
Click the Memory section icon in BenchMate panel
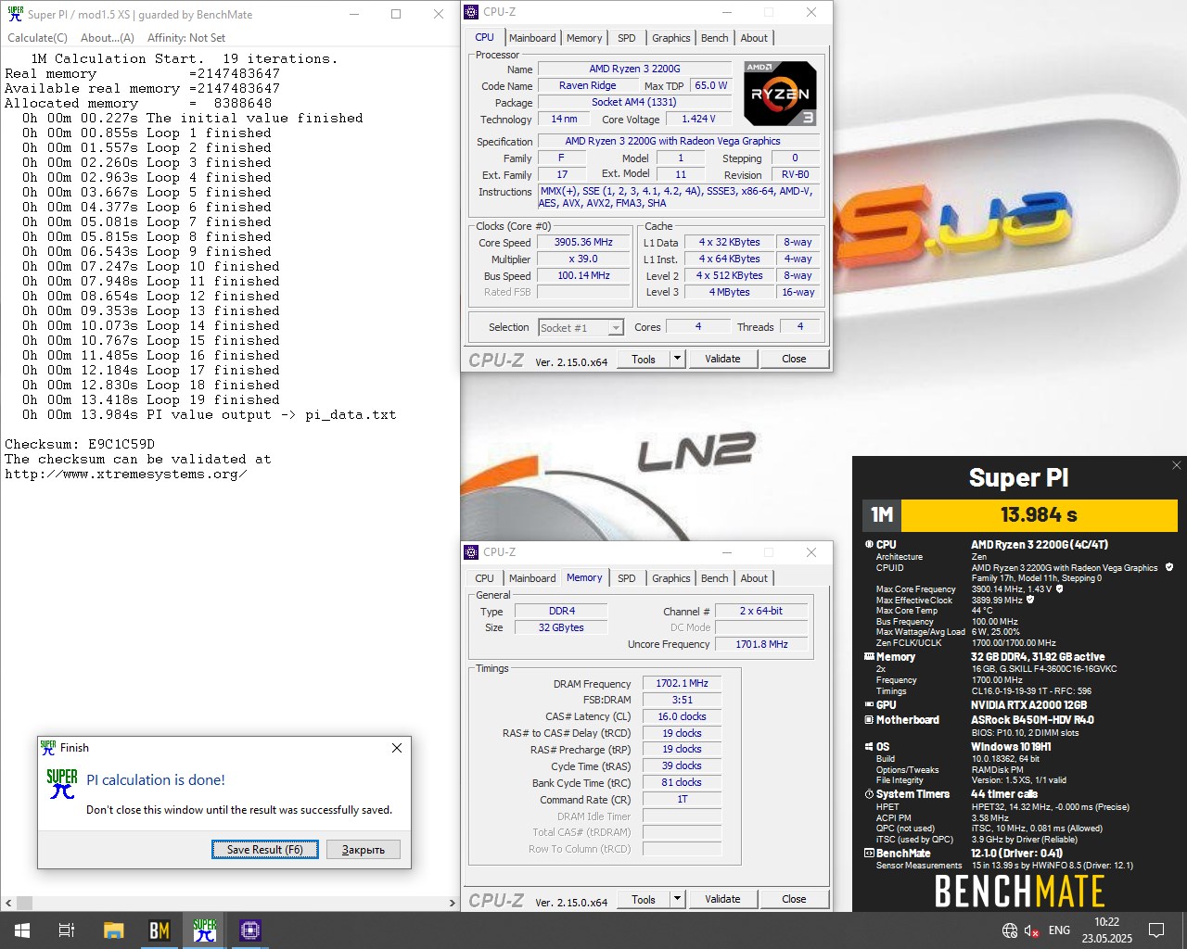coord(869,657)
